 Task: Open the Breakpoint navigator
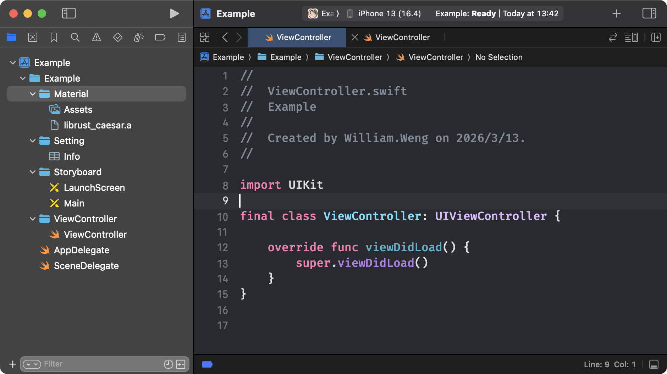[160, 37]
